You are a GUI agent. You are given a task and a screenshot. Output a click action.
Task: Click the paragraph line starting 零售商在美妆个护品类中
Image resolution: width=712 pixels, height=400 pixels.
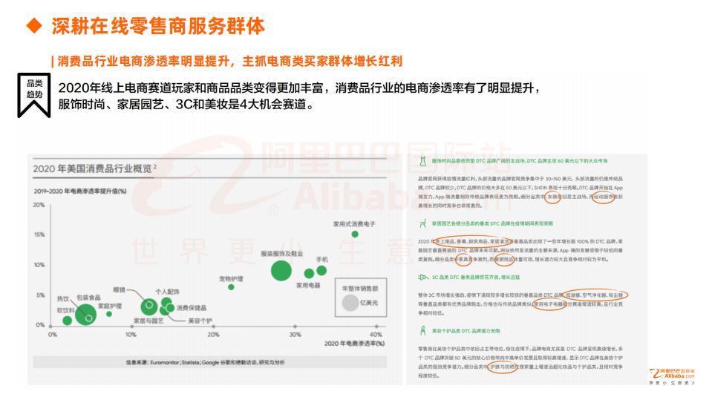pos(520,349)
